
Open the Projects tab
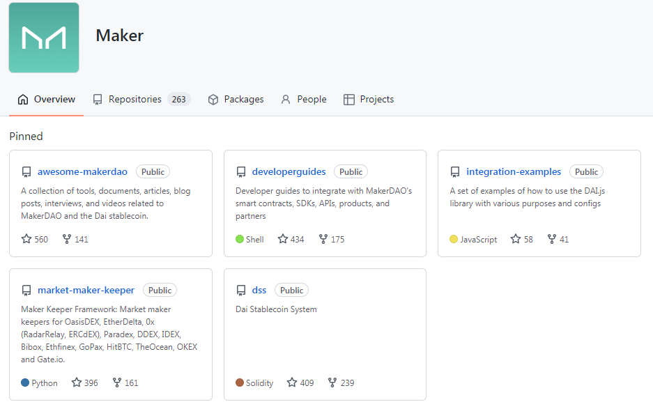[x=369, y=100]
